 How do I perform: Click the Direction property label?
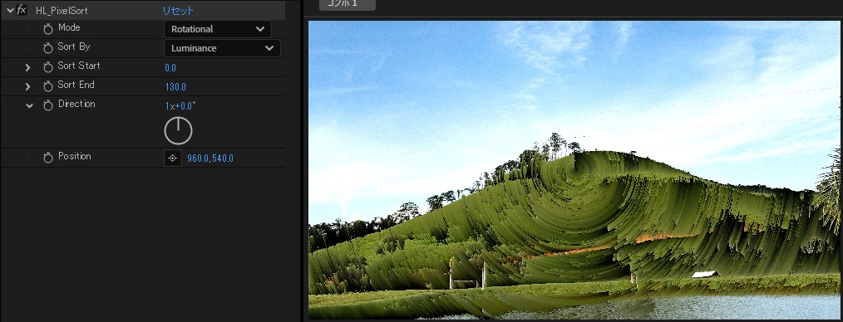(x=76, y=104)
